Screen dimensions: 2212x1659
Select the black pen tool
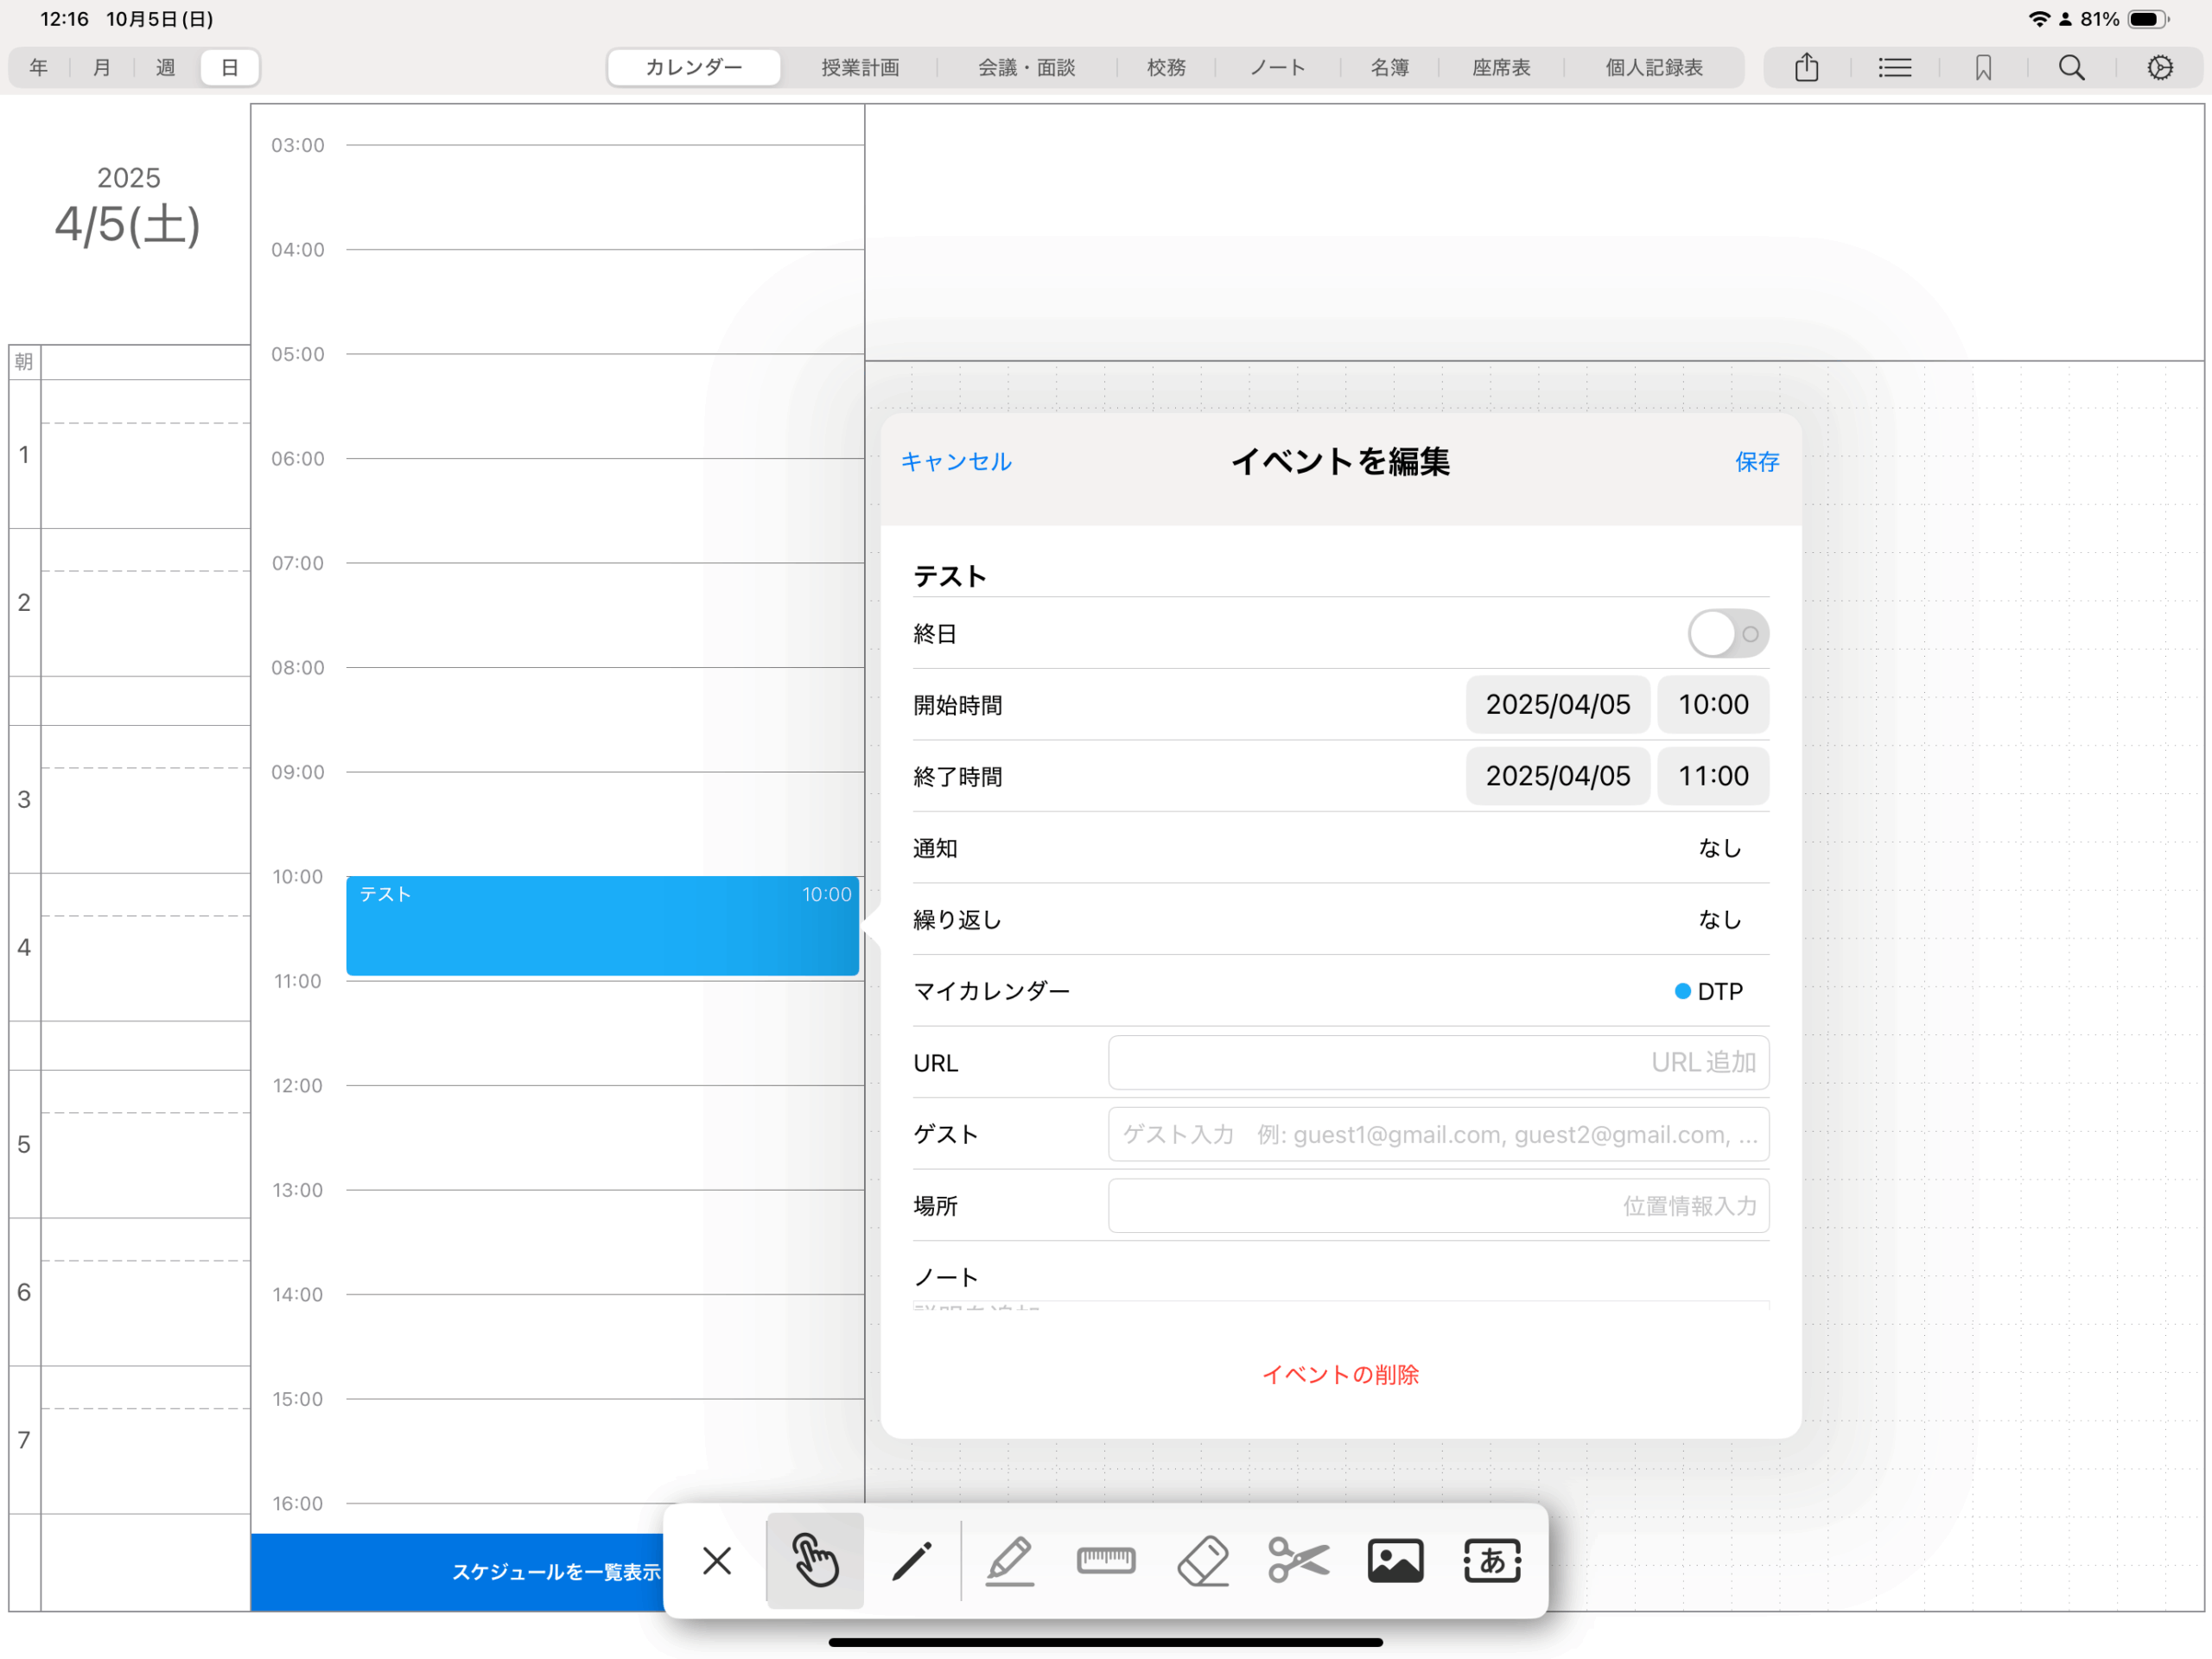[911, 1560]
